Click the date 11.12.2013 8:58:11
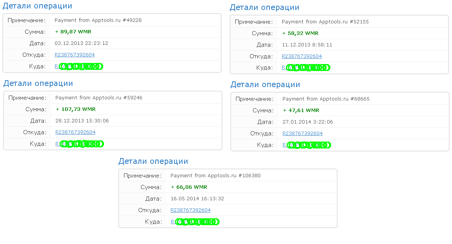 click(x=307, y=45)
